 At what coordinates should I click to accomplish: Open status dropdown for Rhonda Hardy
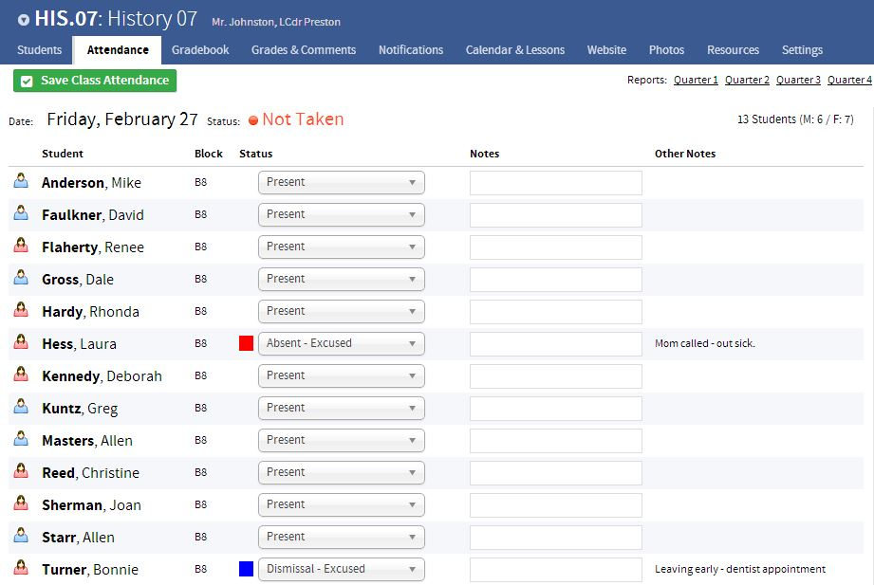(x=341, y=312)
